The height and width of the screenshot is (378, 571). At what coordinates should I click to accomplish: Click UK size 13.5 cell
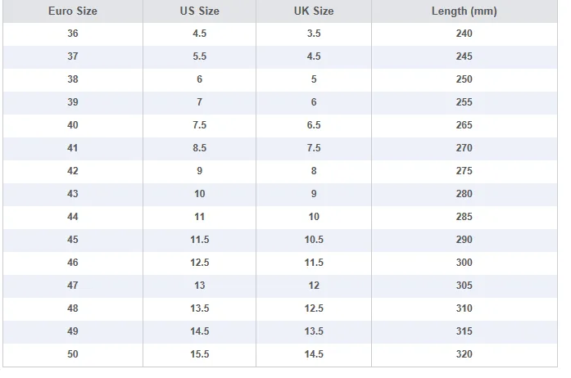point(314,331)
